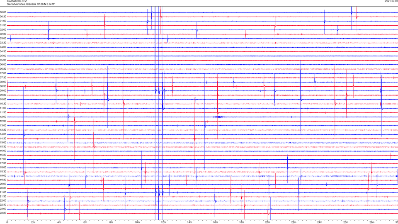Click the 8m minute axis label

pos(111,222)
